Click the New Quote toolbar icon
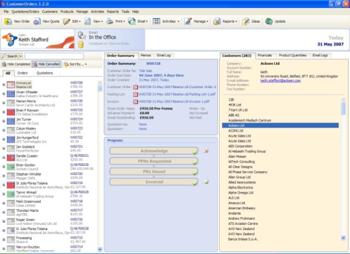This screenshot has height=254, width=350. [x=37, y=21]
